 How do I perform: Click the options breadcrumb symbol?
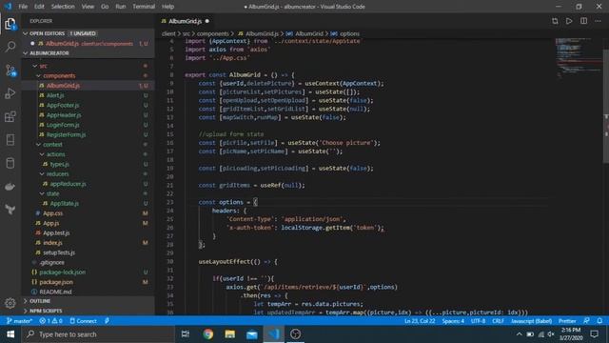pyautogui.click(x=349, y=34)
